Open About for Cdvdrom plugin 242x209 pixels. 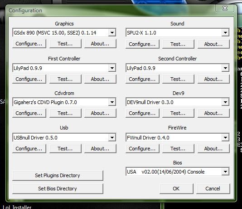[x=100, y=113]
